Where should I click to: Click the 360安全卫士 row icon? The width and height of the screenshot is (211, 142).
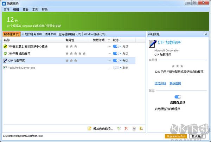(5, 46)
